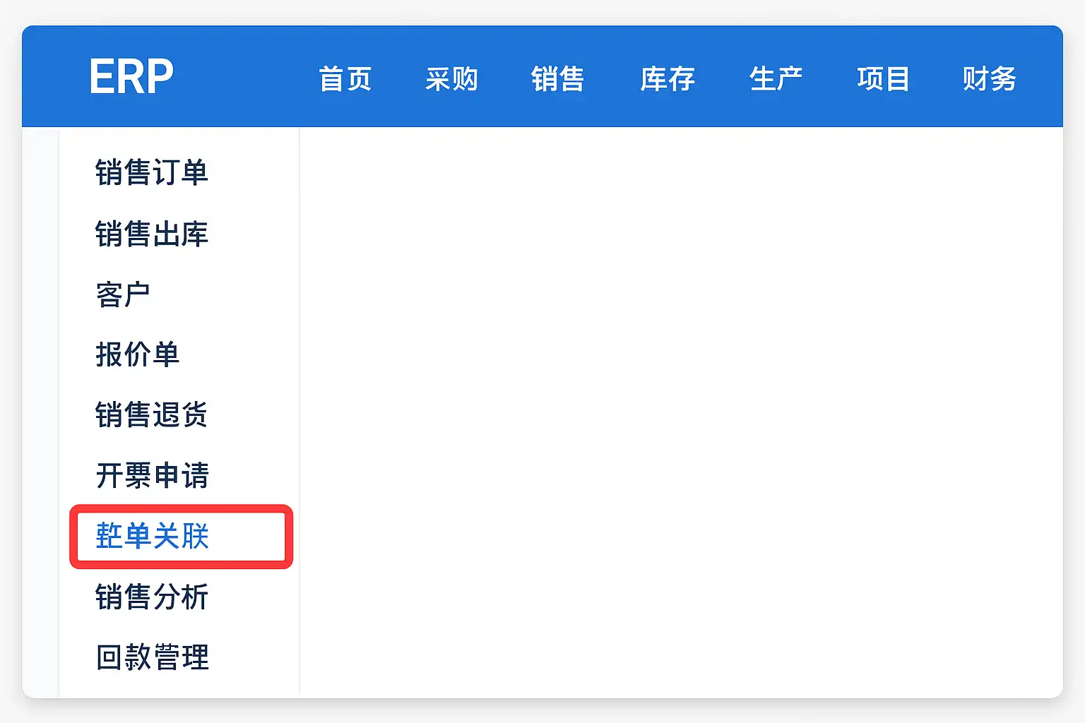Click 项目 in the header bar

click(x=883, y=78)
